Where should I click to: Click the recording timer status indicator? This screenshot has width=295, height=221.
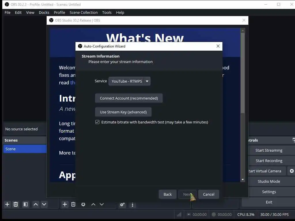(x=222, y=214)
